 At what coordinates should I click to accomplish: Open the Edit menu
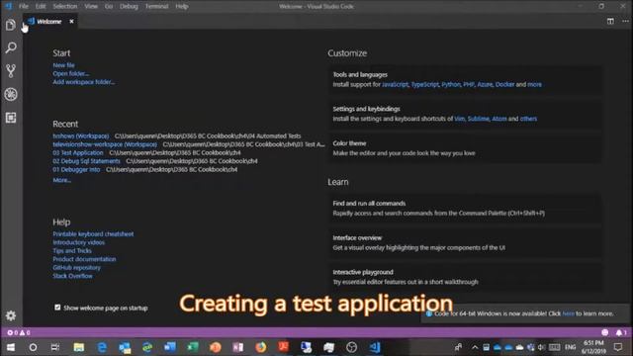(x=41, y=7)
